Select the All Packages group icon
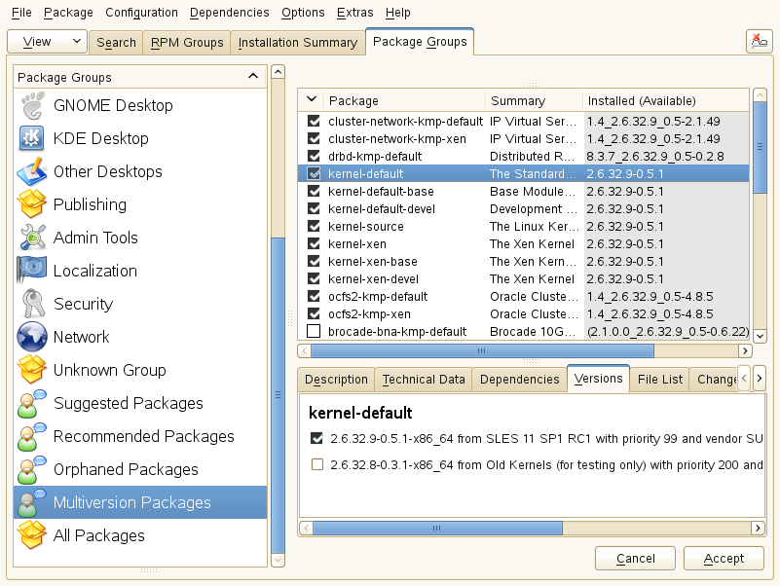 coord(32,534)
